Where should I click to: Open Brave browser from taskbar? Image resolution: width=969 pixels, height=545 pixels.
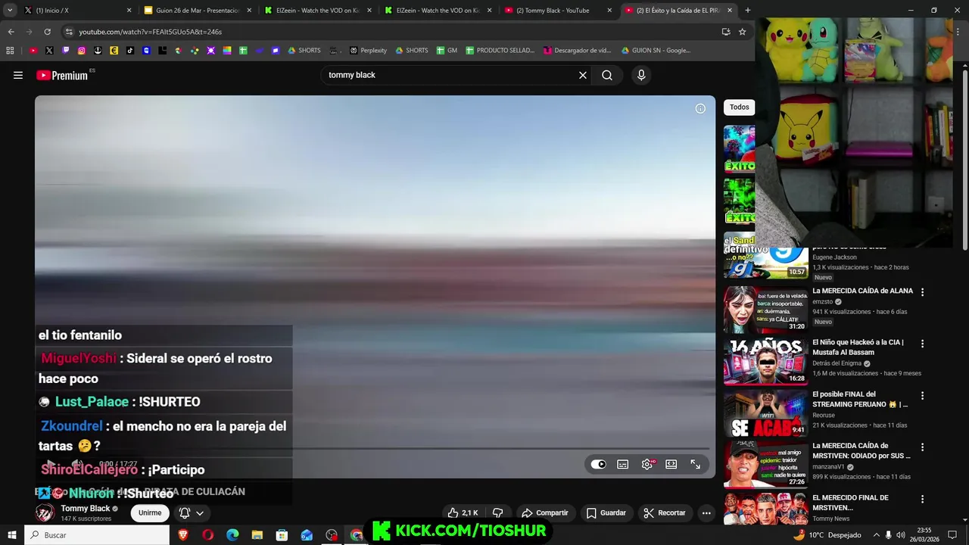(x=183, y=535)
